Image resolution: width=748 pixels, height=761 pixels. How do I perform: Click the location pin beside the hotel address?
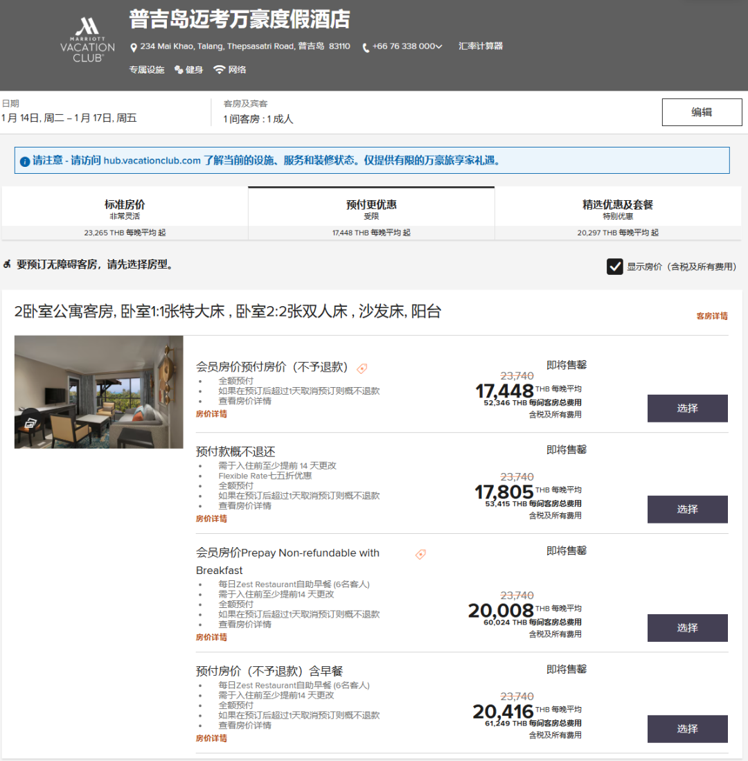(132, 48)
